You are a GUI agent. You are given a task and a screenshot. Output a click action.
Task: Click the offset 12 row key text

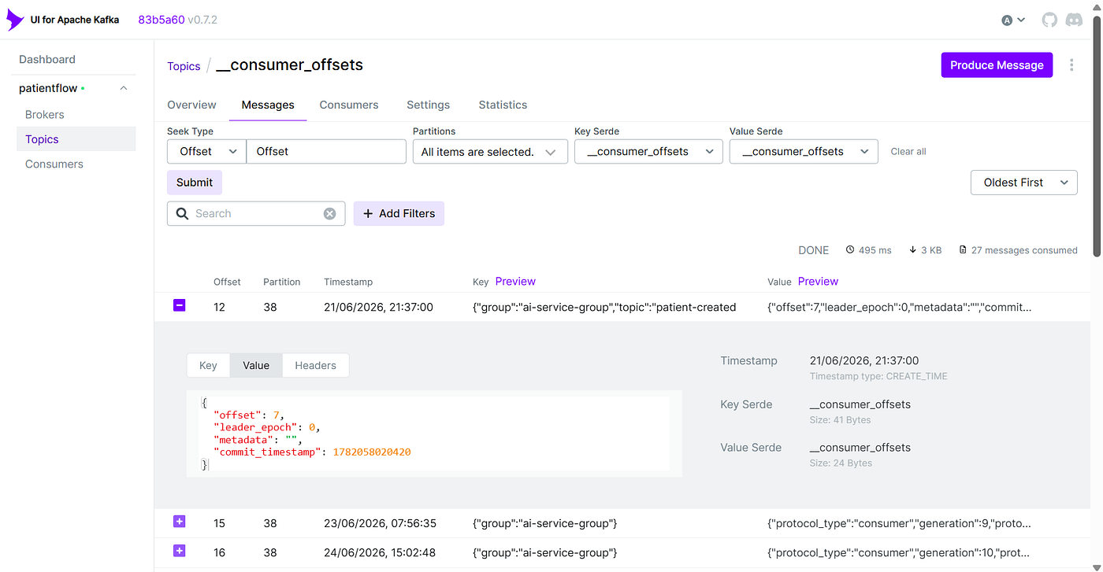[x=604, y=307]
